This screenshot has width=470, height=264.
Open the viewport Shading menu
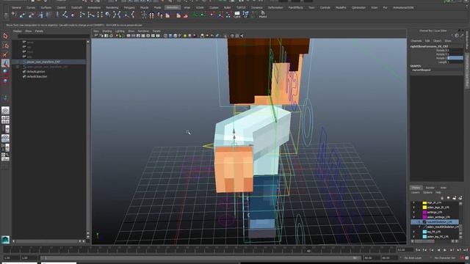[106, 31]
